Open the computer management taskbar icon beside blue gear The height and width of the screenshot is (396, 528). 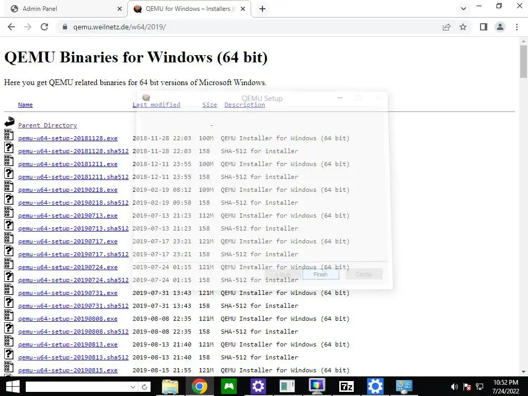pos(404,387)
